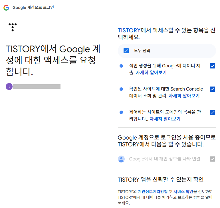Image resolution: width=220 pixels, height=208 pixels.
Task: Toggle the '모두 선택' checkbox
Action: (x=126, y=51)
